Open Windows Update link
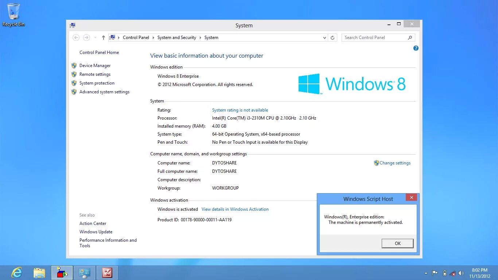This screenshot has width=498, height=280. coord(96,232)
